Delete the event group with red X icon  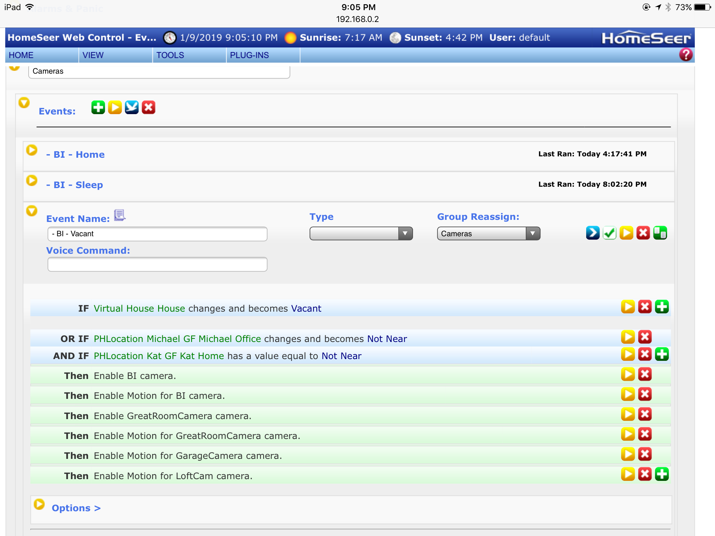coord(148,107)
